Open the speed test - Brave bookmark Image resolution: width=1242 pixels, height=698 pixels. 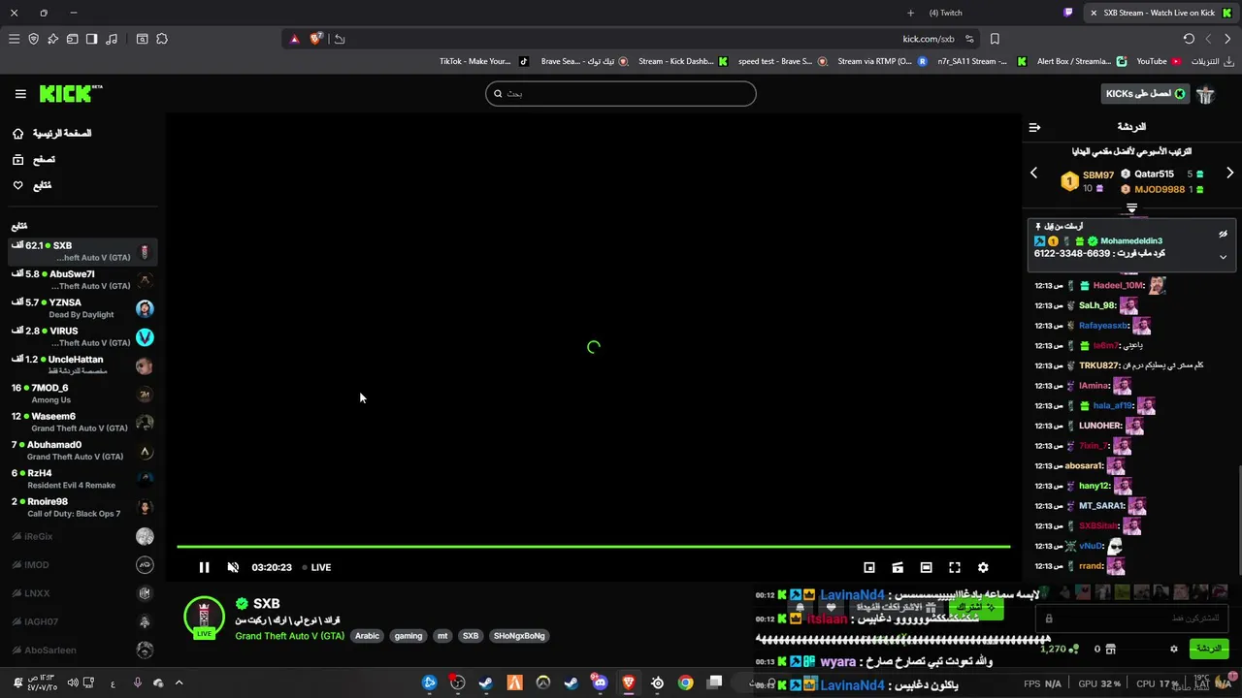tap(782, 61)
